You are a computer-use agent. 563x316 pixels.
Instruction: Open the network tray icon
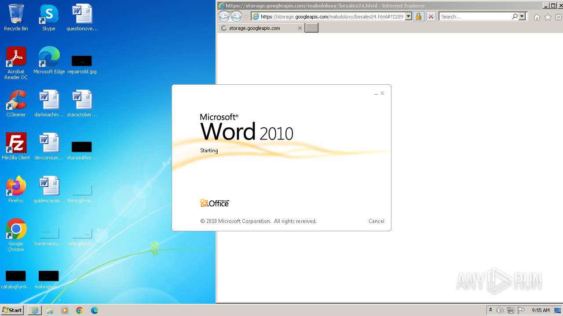point(511,310)
